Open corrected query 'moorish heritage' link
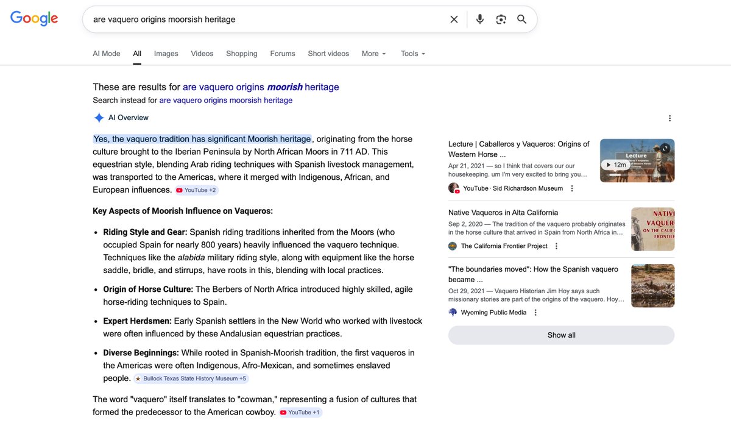731x426 pixels. (x=261, y=87)
